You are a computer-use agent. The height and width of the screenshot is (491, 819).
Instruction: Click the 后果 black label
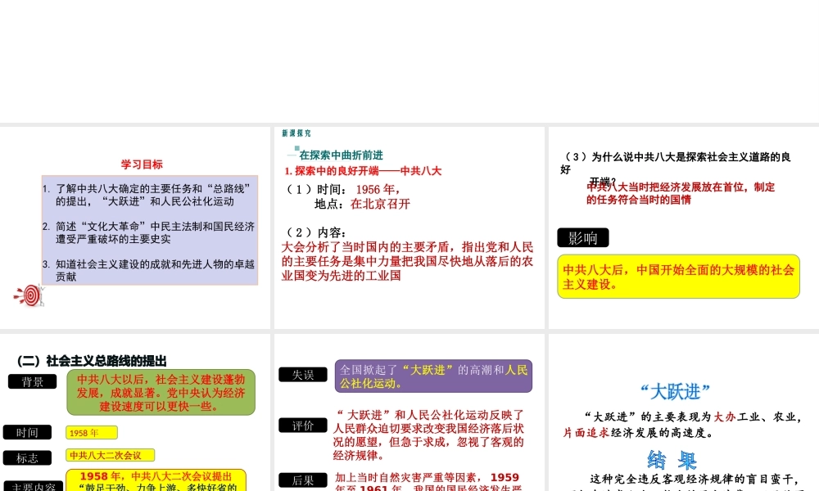pyautogui.click(x=303, y=480)
